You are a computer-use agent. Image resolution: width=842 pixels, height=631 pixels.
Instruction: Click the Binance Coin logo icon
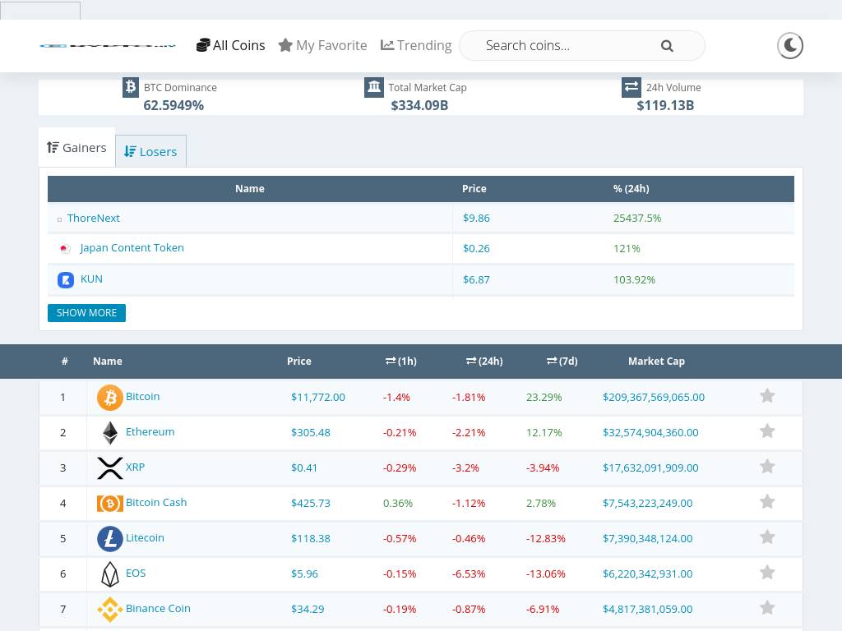[109, 610]
